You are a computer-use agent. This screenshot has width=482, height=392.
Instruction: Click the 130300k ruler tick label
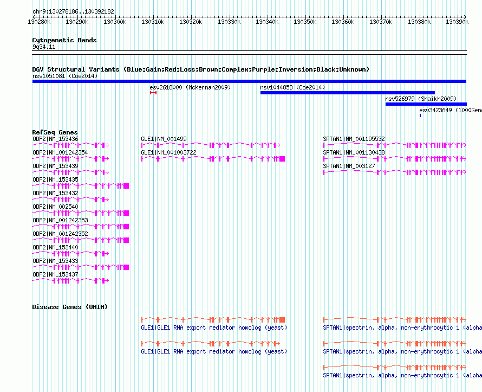click(x=115, y=22)
